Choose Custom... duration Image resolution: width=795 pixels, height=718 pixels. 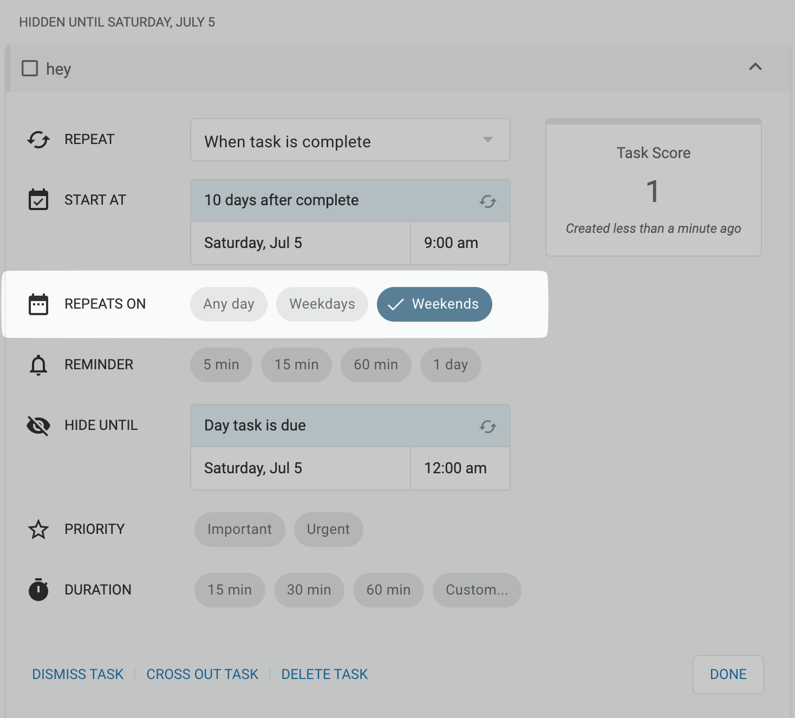point(477,590)
